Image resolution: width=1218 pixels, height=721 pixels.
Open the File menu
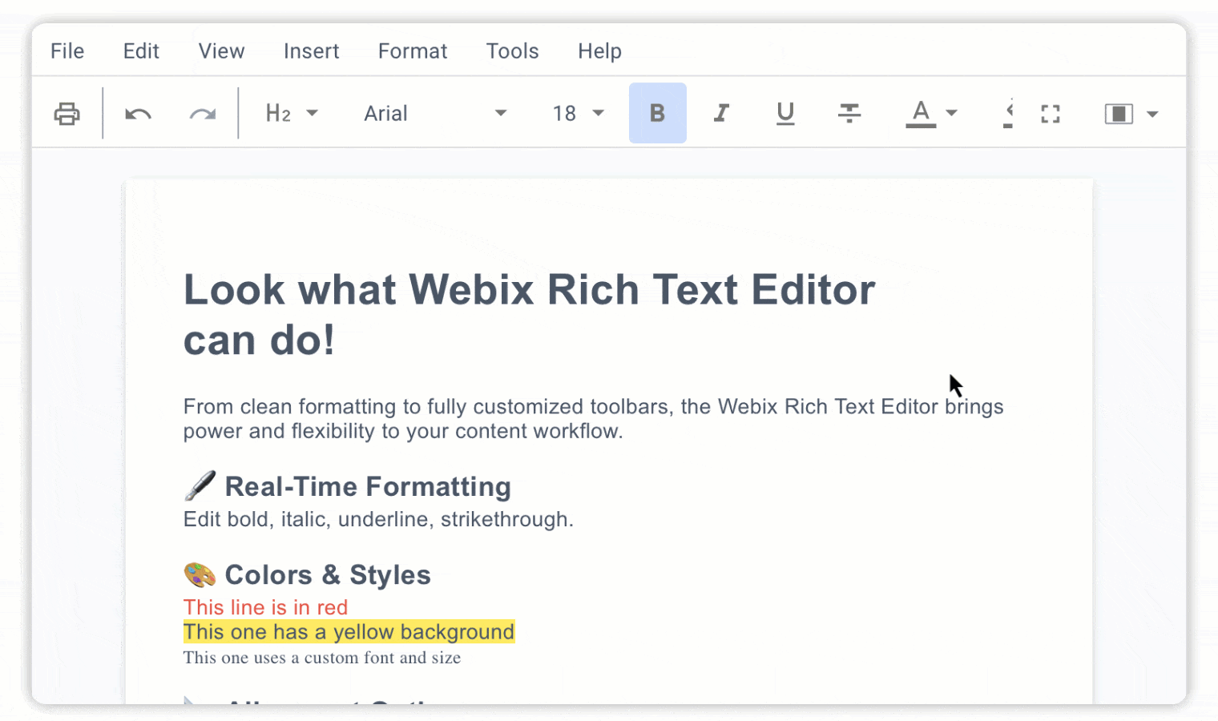pyautogui.click(x=67, y=50)
